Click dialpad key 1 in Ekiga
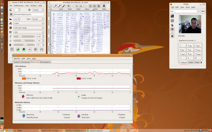The image size is (212, 132). (x=182, y=46)
